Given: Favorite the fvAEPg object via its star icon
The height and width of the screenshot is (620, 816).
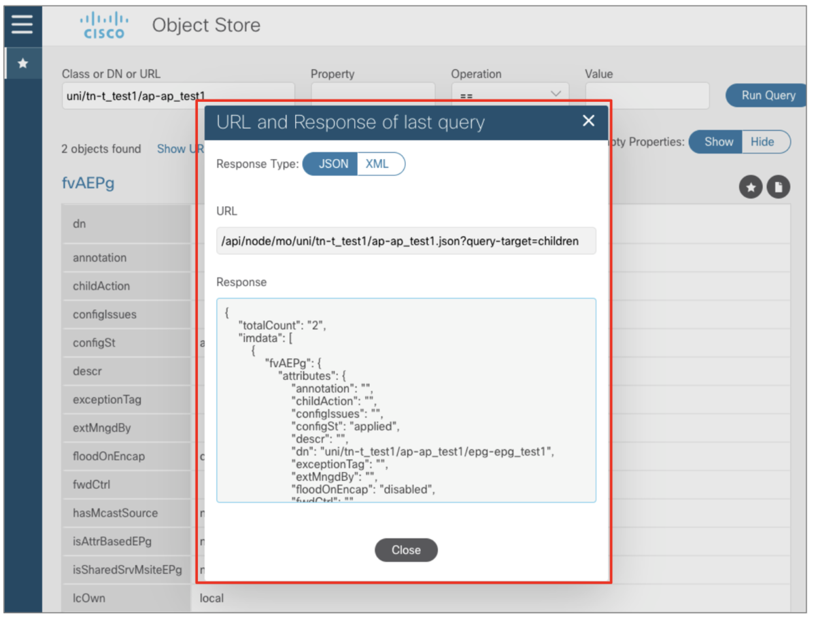Looking at the screenshot, I should (751, 188).
